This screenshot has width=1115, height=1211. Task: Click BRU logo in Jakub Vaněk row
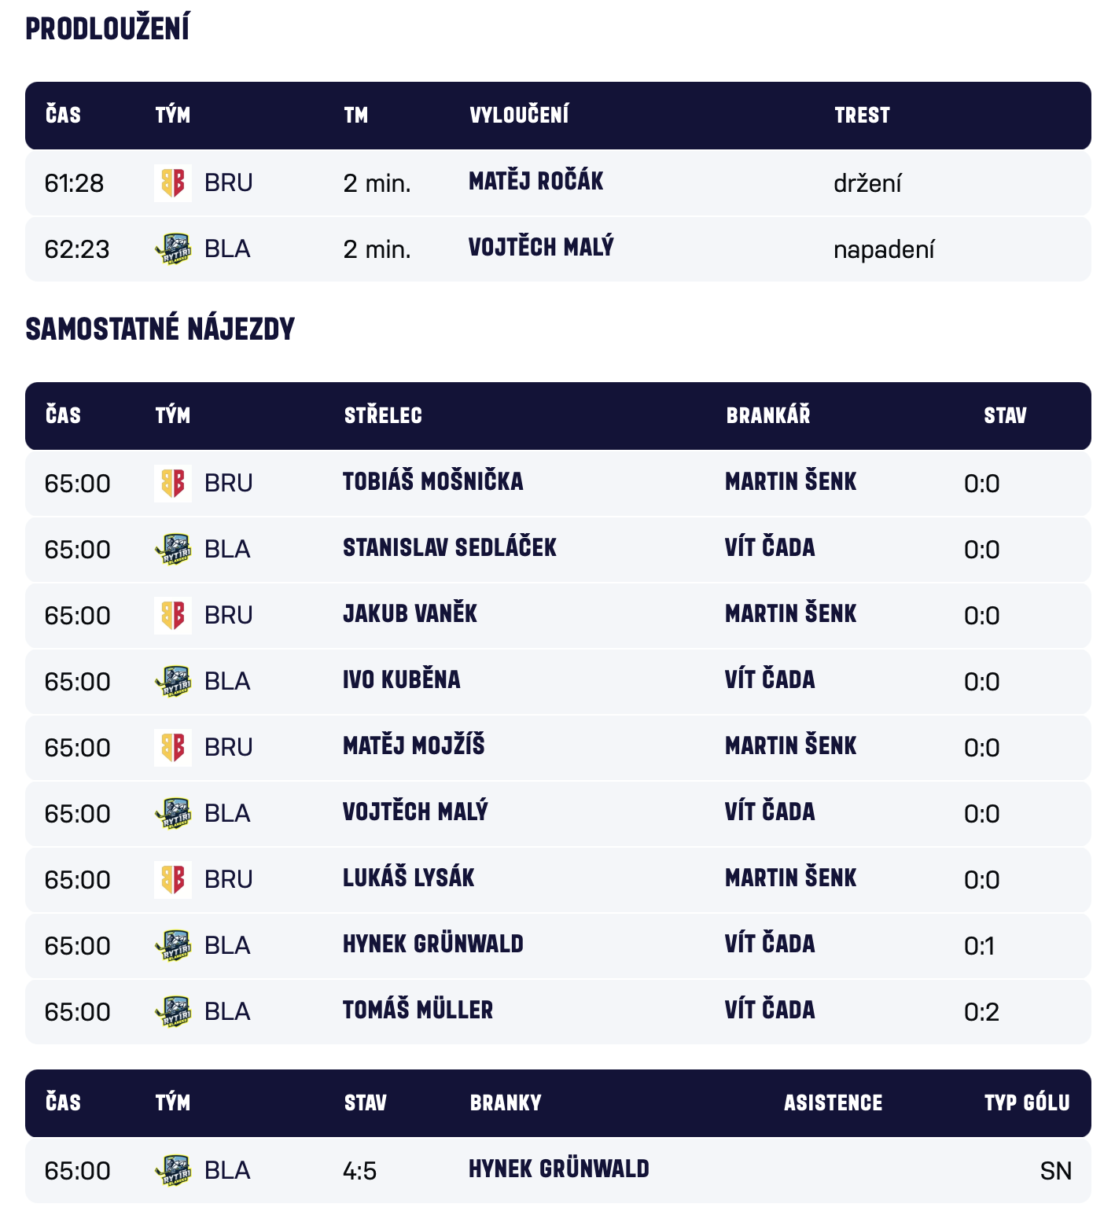tap(173, 616)
